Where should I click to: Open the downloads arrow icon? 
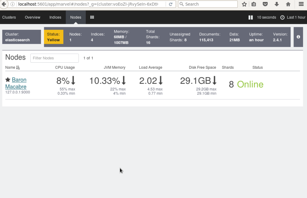click(277, 4)
